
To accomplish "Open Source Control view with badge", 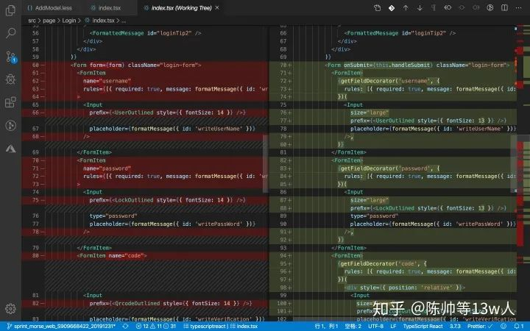I will pos(11,57).
